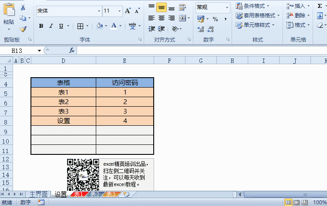The height and width of the screenshot is (206, 327).
Task: Switch to the 设置 sheet tab
Action: (61, 195)
